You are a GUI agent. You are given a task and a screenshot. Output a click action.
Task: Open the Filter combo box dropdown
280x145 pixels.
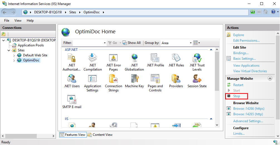(105, 43)
